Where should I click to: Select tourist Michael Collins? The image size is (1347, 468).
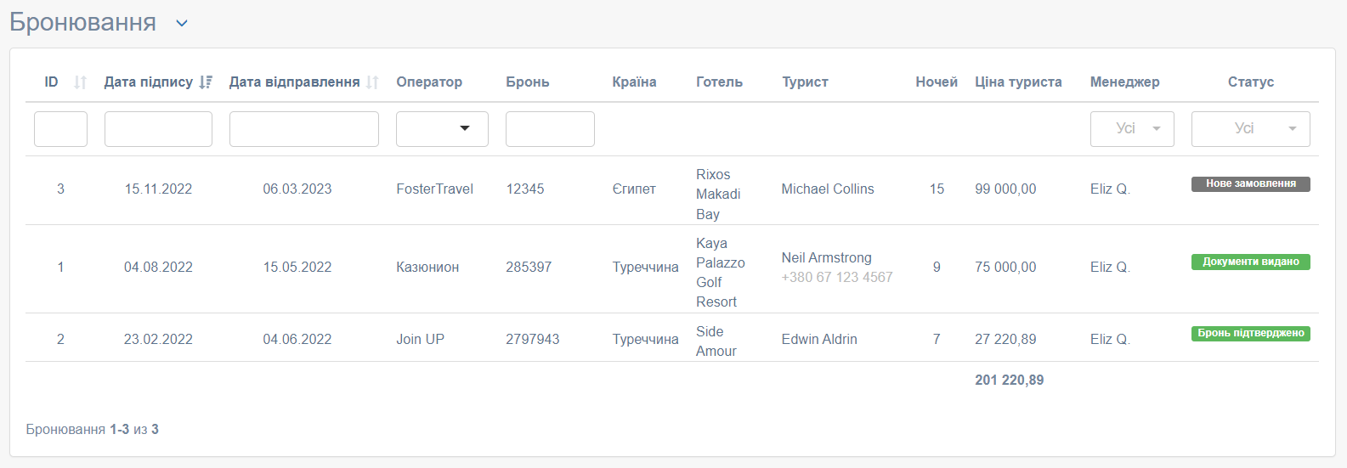[828, 189]
